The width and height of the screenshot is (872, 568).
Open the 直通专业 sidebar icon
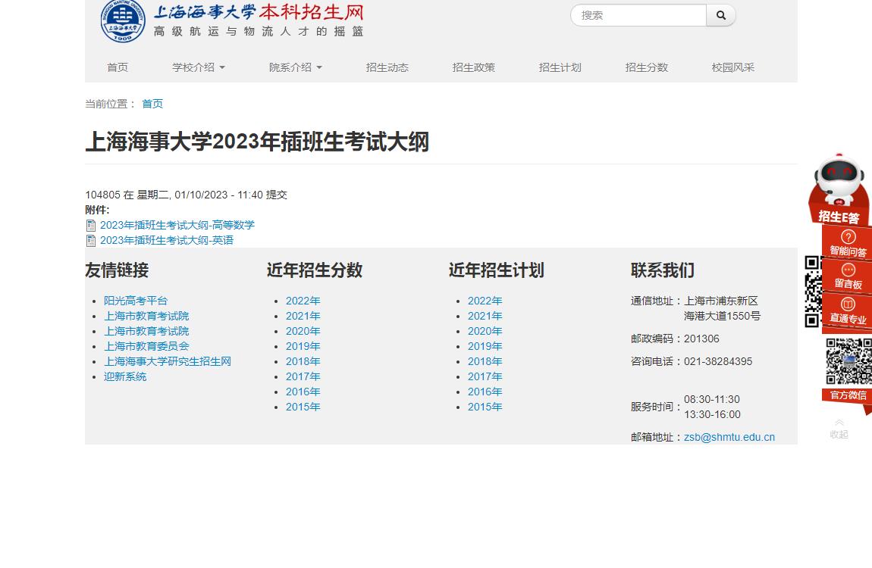click(848, 311)
